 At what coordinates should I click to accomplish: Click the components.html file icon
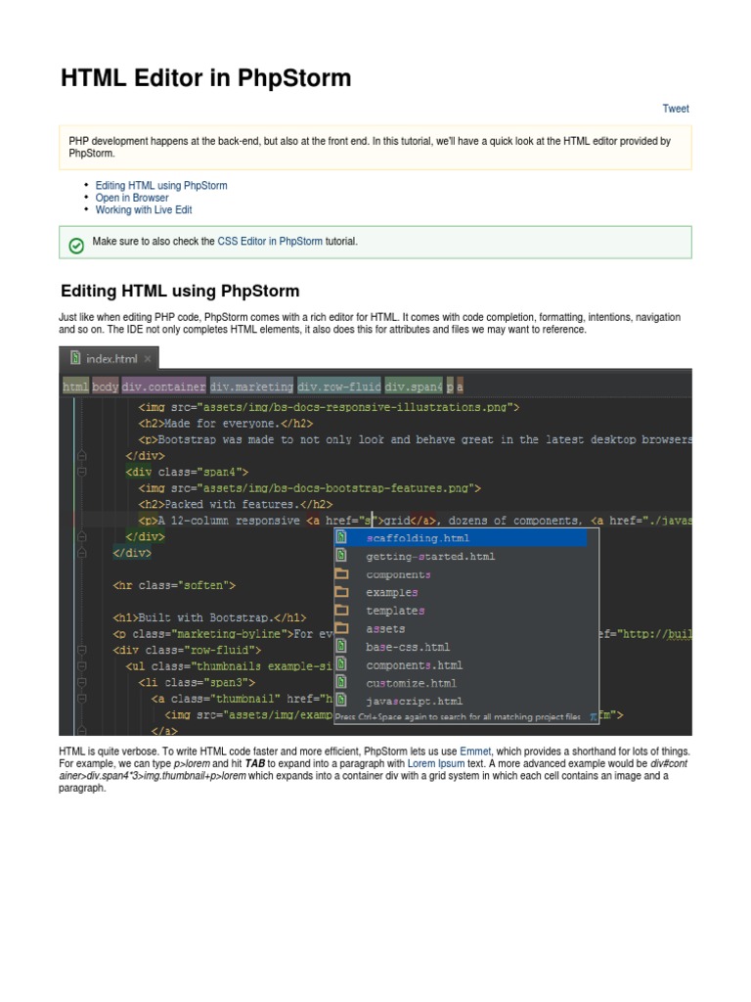(x=341, y=663)
